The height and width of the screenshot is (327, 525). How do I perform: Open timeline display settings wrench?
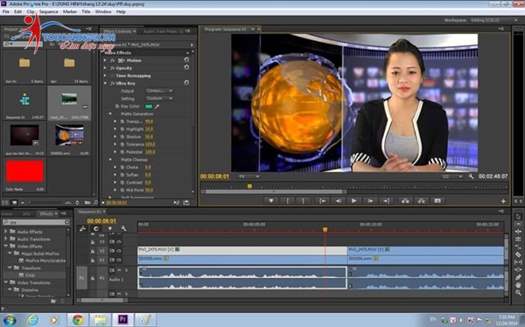coord(123,228)
